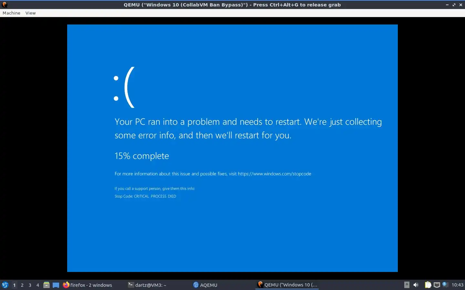The image size is (465, 290).
Task: Open the file manager launcher icon
Action: click(46, 285)
